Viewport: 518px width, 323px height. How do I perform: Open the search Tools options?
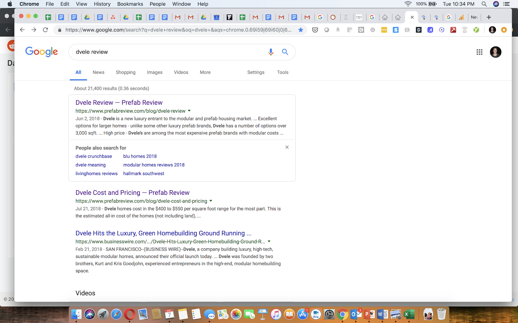click(283, 72)
